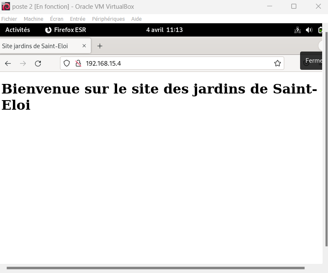Image resolution: width=328 pixels, height=273 pixels.
Task: Click the tracking protection shield icon
Action: tap(67, 63)
